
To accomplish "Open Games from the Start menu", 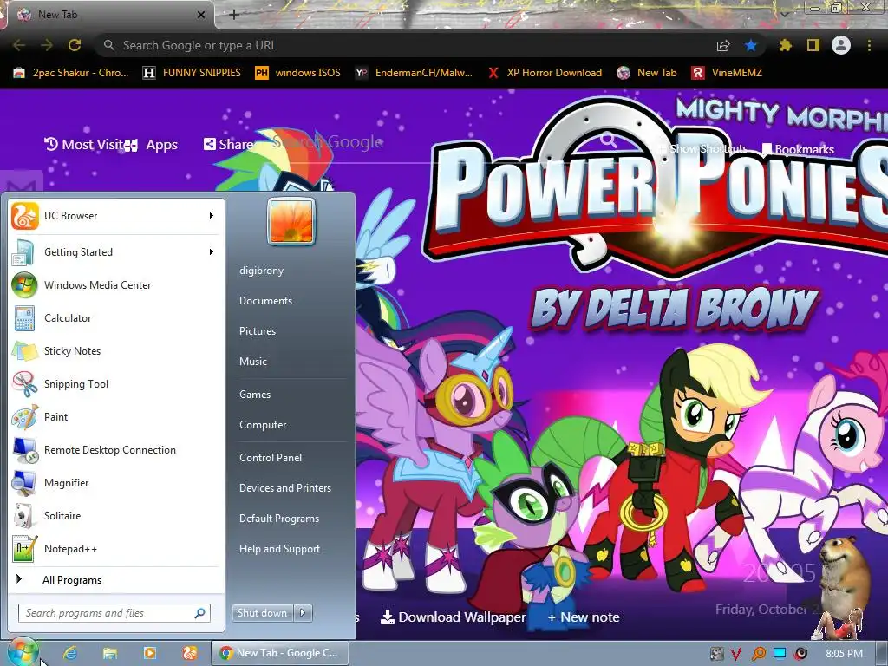I will pyautogui.click(x=255, y=395).
